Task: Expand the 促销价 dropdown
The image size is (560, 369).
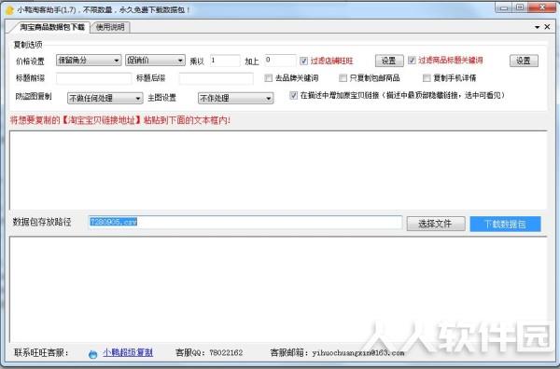Action: coord(155,61)
